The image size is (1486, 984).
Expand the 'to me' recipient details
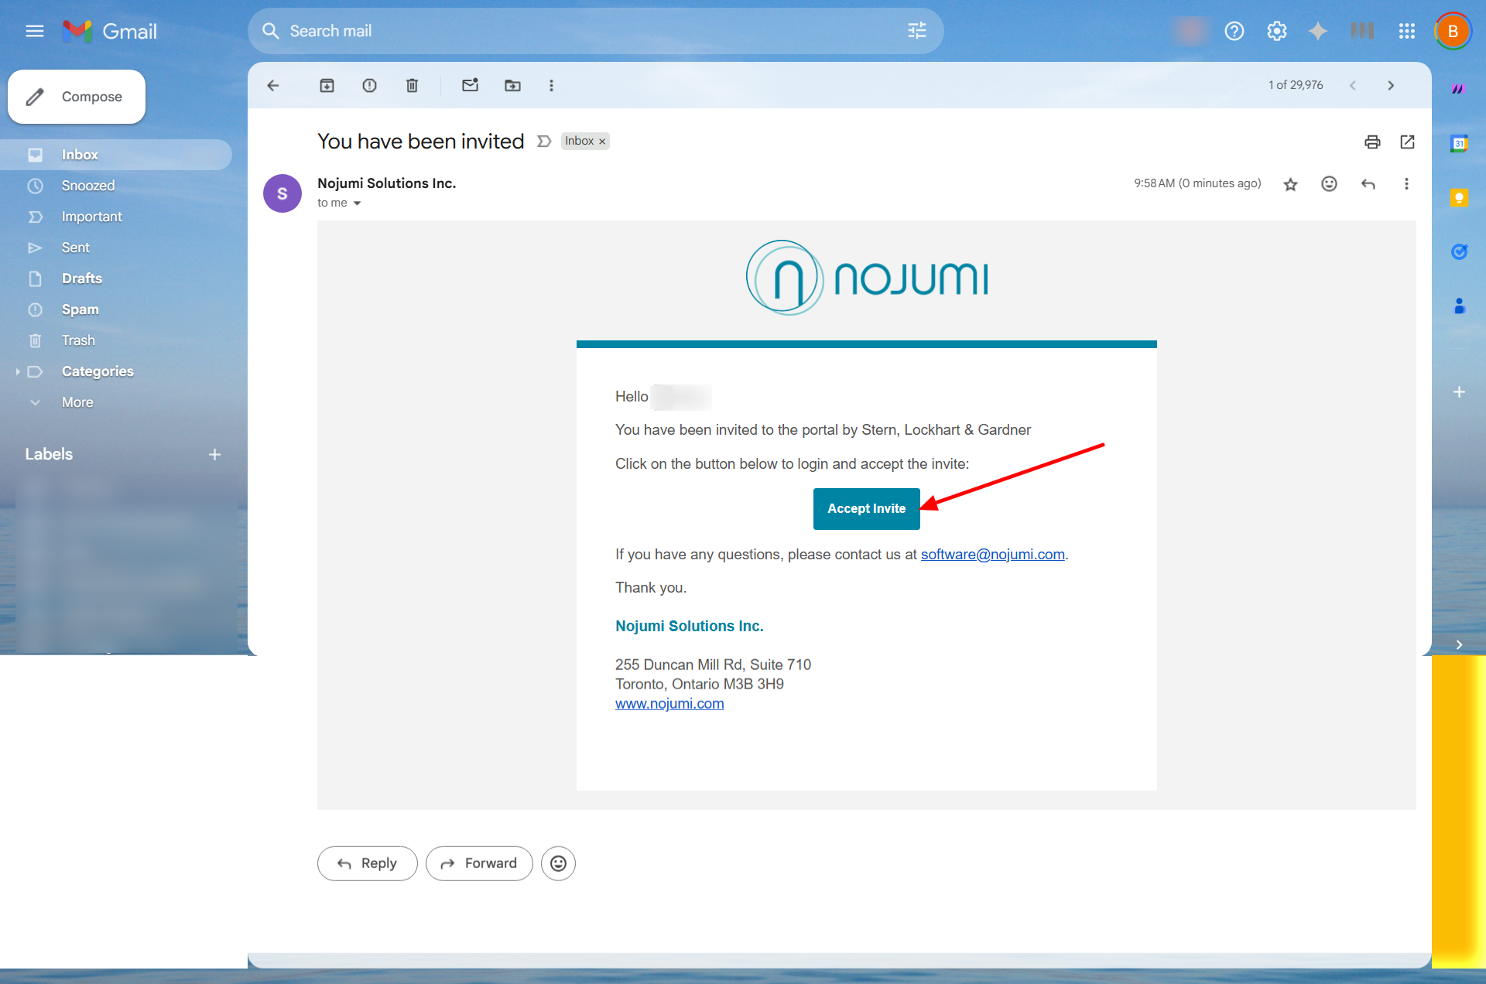[357, 203]
